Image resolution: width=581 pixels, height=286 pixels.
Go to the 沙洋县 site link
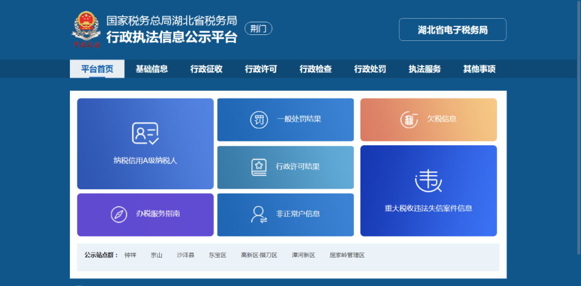[x=186, y=255]
